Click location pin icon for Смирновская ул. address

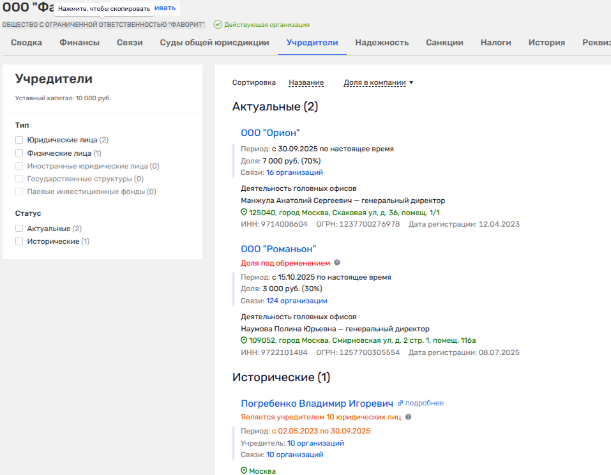coord(244,340)
